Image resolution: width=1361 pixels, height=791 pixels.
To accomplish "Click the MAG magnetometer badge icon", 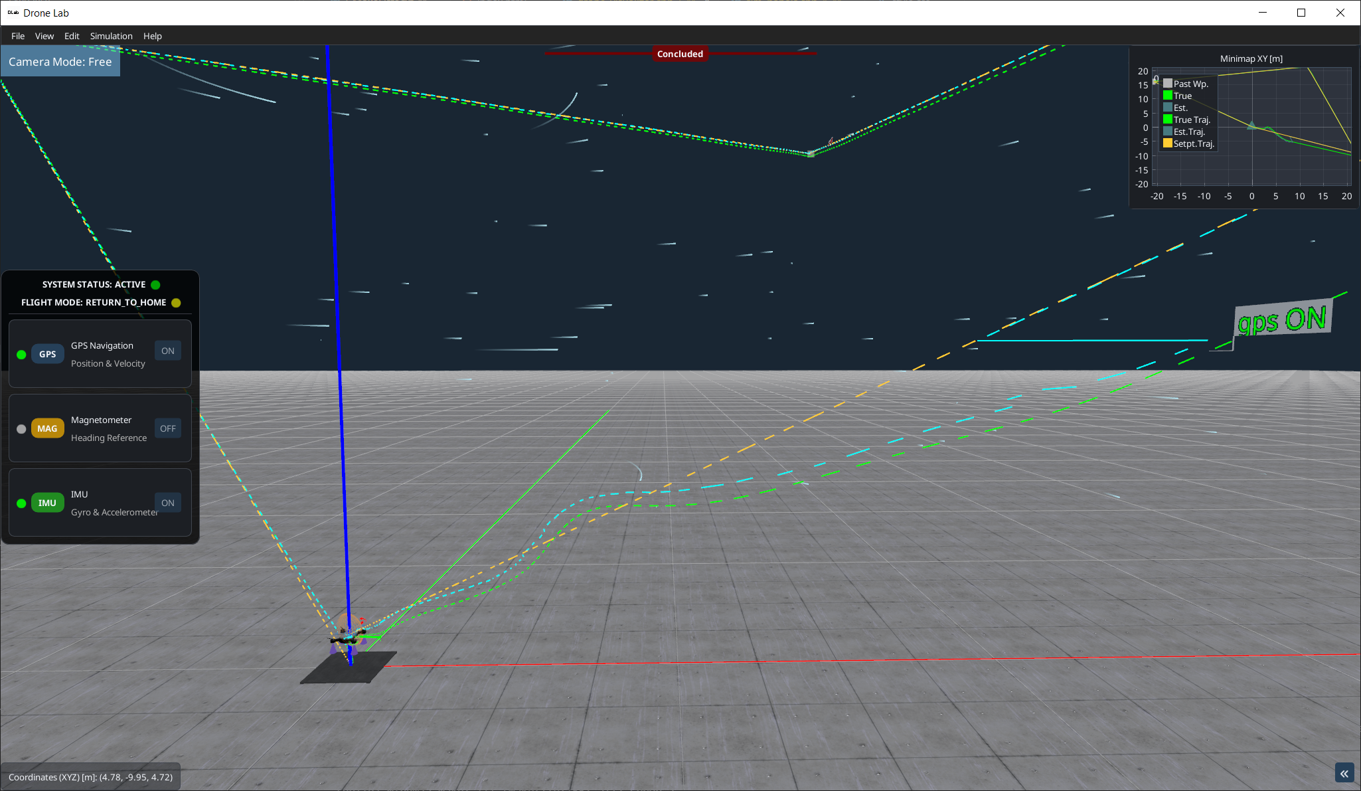I will [x=47, y=428].
